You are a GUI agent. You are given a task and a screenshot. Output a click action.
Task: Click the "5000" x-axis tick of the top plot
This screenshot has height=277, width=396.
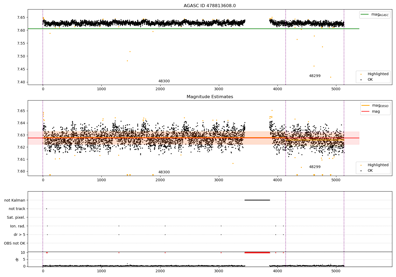coord(336,89)
